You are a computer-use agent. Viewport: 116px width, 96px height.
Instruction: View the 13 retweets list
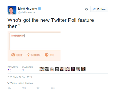pos(10,70)
